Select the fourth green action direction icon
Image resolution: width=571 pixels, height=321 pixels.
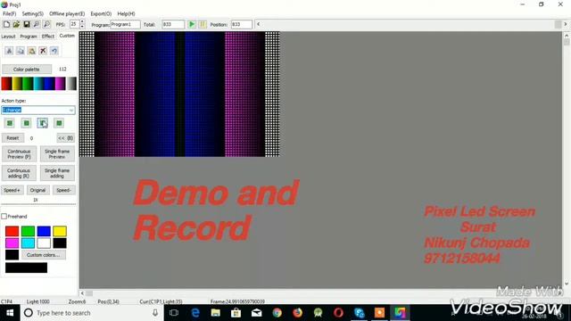click(59, 123)
